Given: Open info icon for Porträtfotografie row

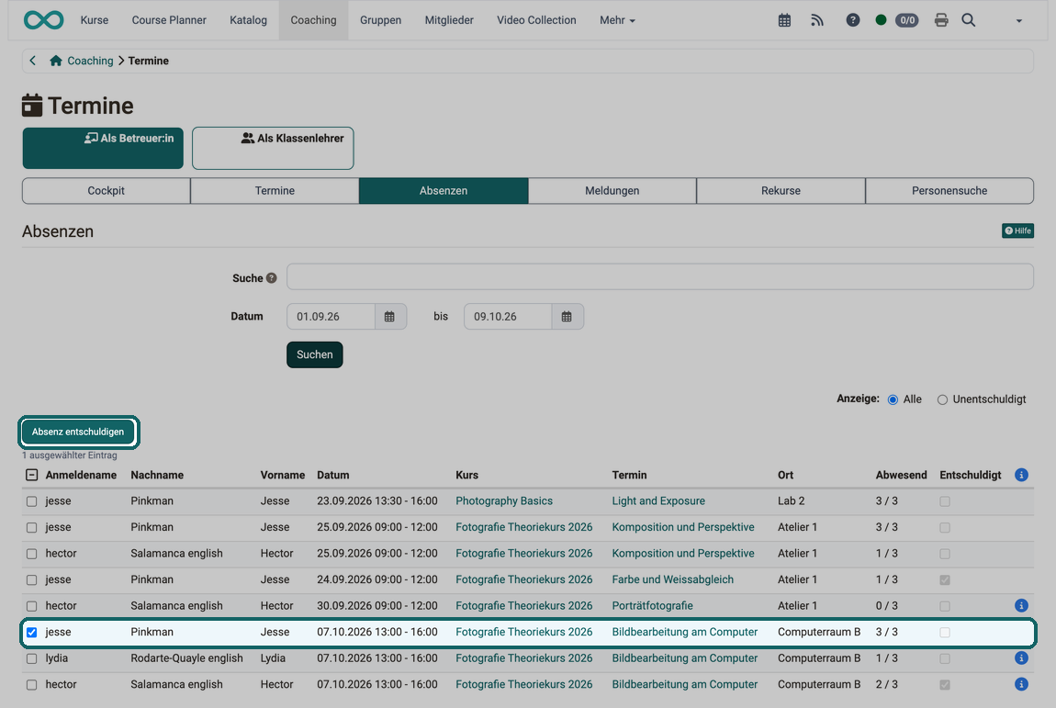Looking at the screenshot, I should point(1021,605).
